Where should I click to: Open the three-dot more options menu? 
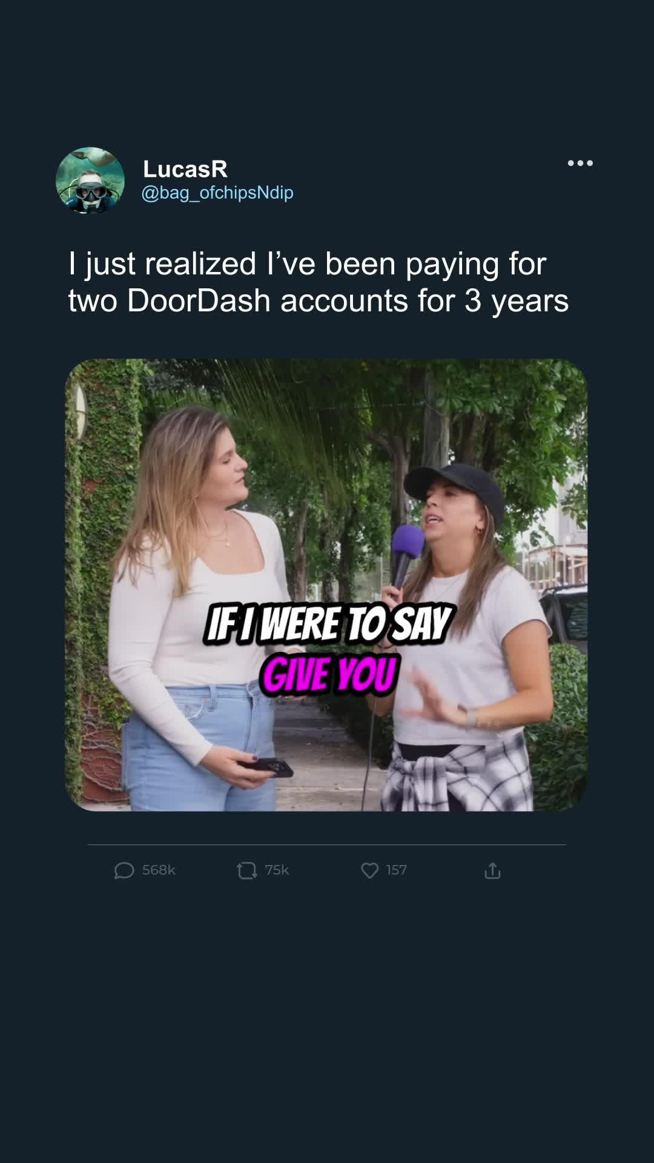click(x=580, y=163)
